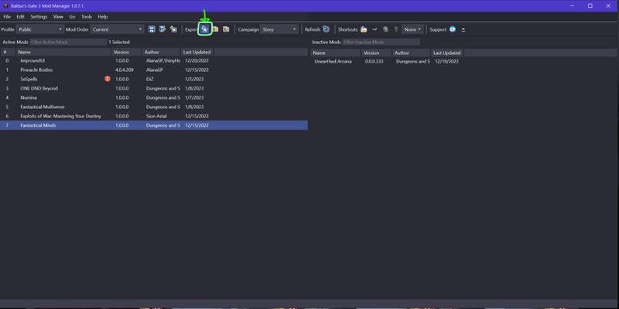Open the None dropdown in Shortcuts

coord(412,29)
